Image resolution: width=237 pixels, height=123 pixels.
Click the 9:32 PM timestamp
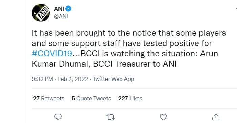(x=42, y=79)
